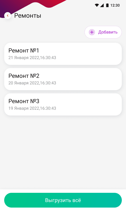126x211 pixels.
Task: Click the Ремонты page title
Action: [x=28, y=16]
